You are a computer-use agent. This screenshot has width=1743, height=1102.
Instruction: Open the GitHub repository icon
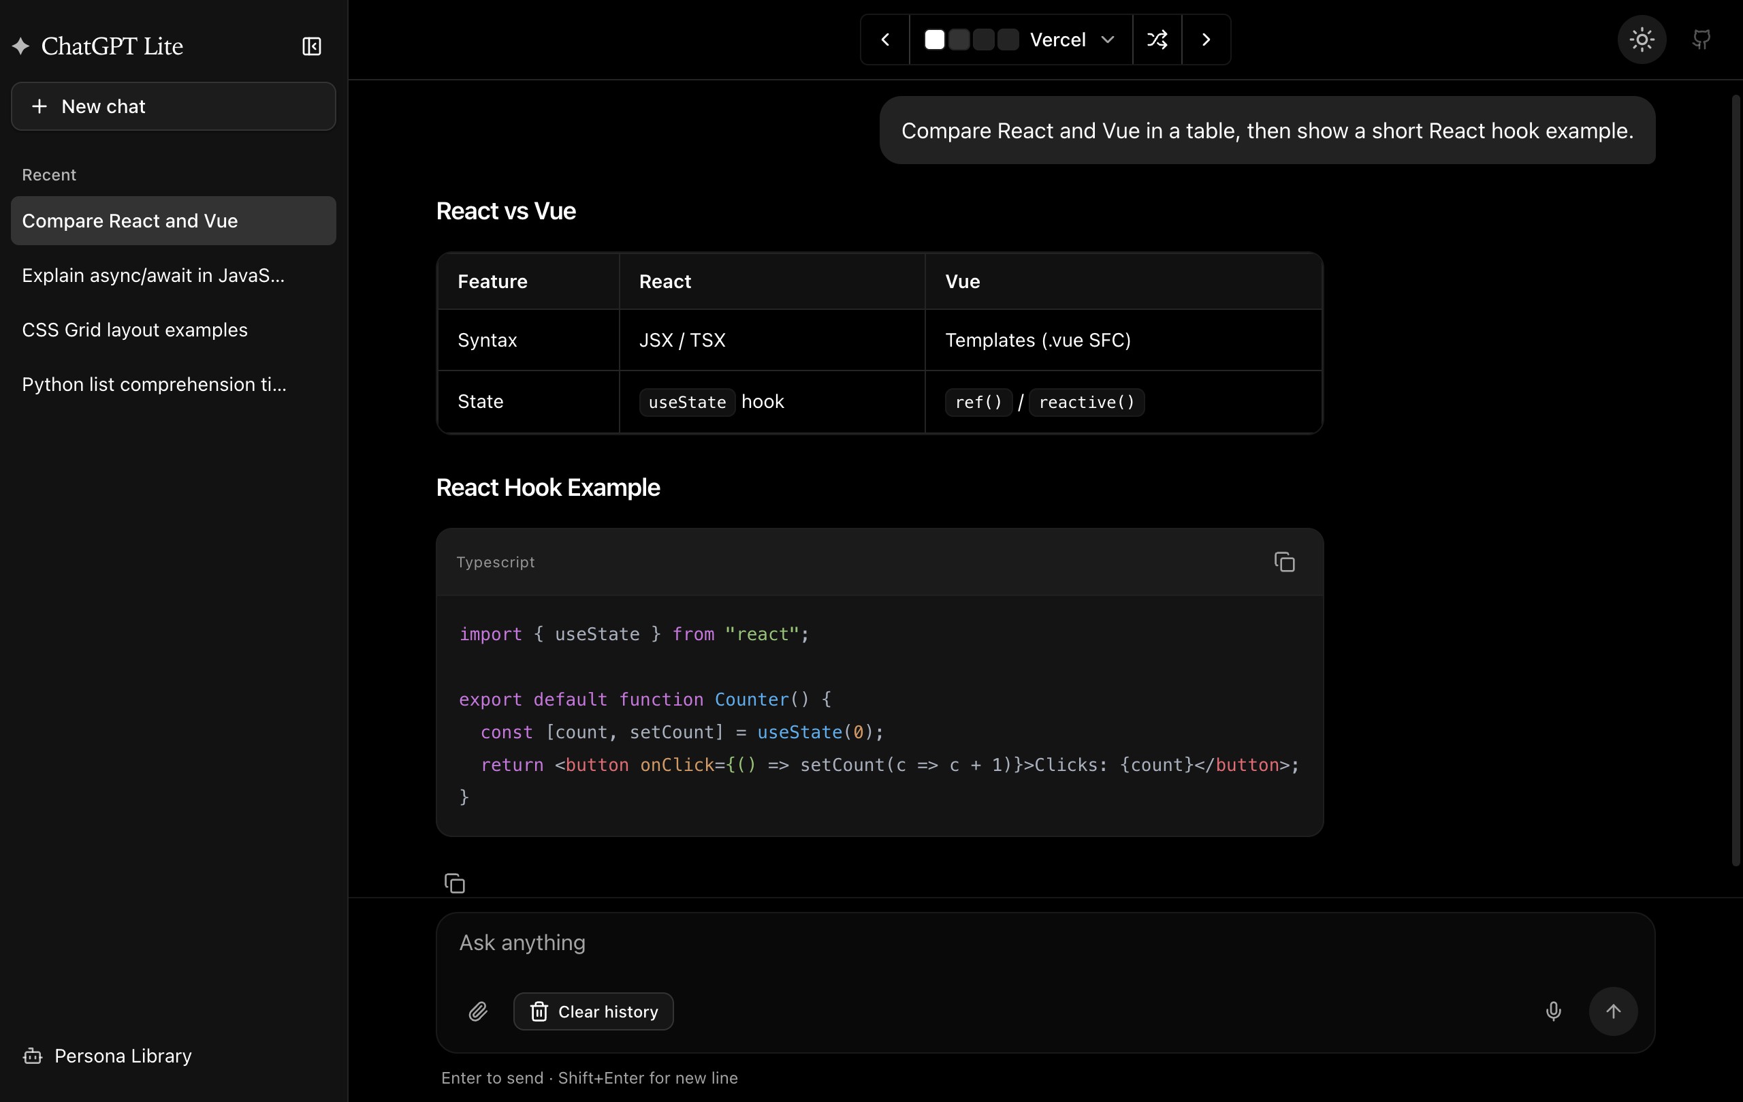coord(1701,40)
